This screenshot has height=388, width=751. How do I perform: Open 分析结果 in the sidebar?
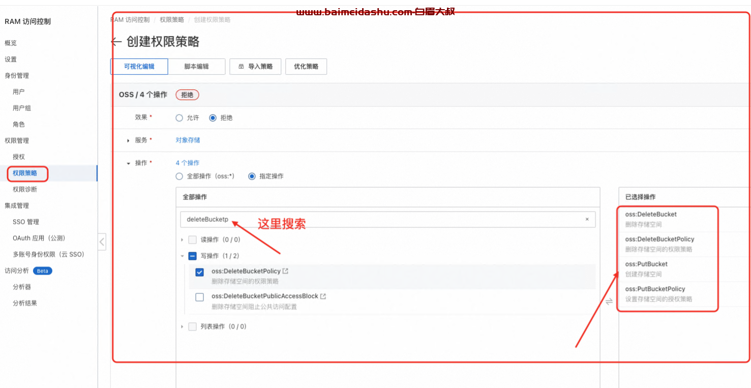(x=25, y=303)
